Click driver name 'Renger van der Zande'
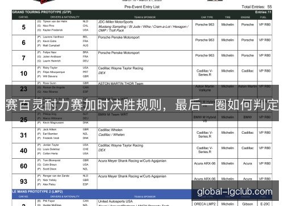The height and width of the screenshot is (206, 284). click(x=56, y=176)
